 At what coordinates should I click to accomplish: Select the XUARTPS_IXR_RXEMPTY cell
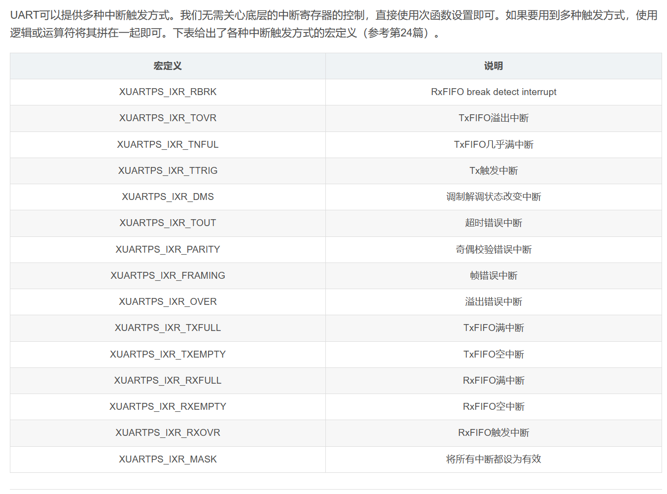click(x=168, y=407)
